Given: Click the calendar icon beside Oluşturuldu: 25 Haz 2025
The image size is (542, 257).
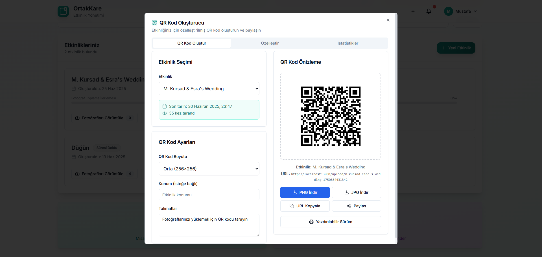Looking at the screenshot, I should 74,89.
